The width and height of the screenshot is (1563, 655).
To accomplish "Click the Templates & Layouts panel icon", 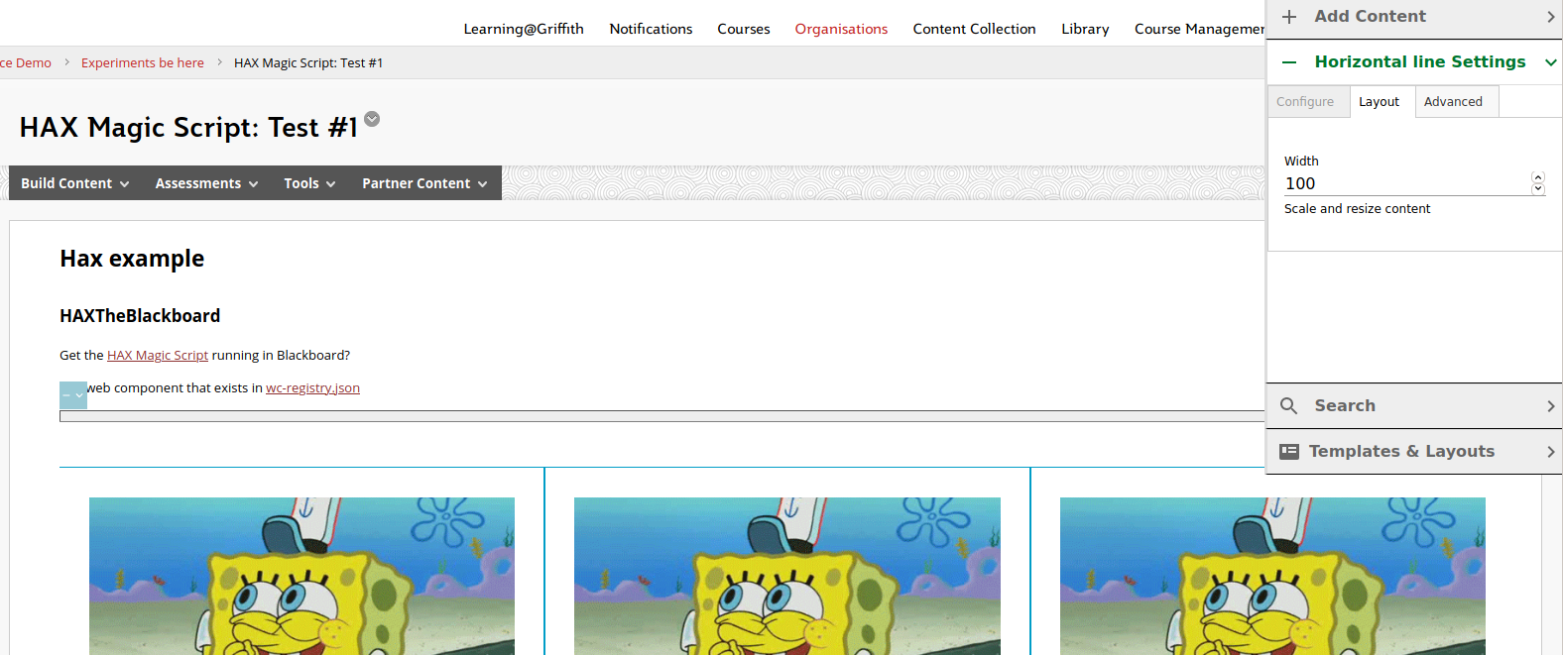I will pos(1289,452).
